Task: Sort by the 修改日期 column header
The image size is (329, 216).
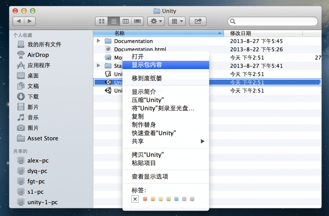Action: point(240,33)
